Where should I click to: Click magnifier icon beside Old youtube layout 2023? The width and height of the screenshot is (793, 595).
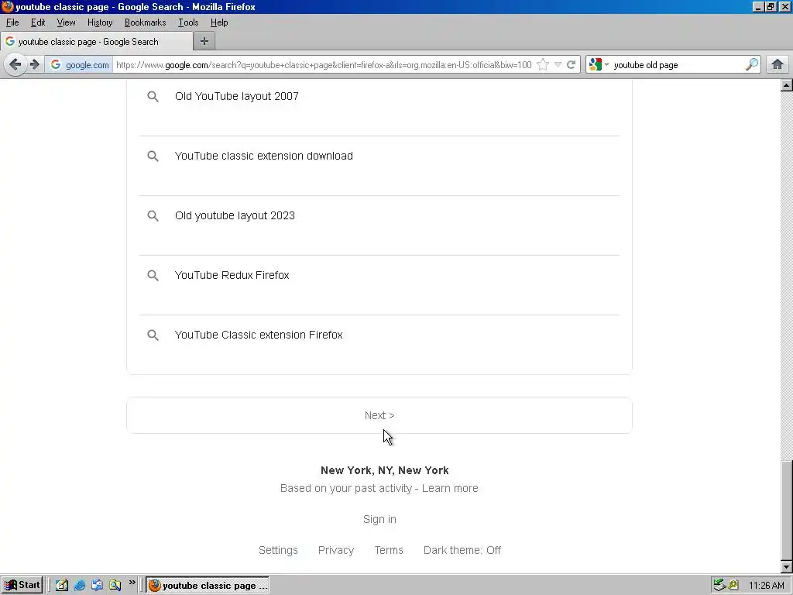(x=153, y=215)
